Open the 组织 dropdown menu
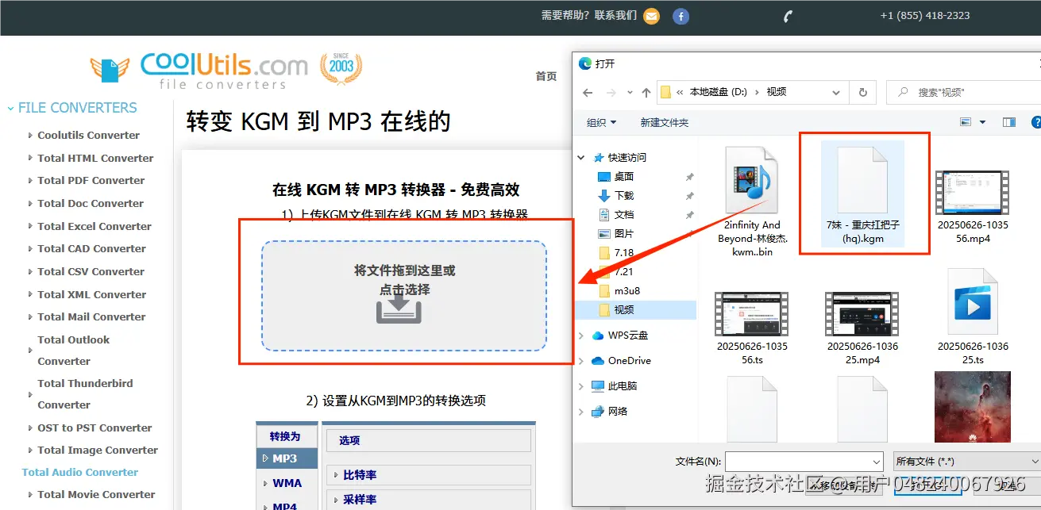1041x510 pixels. pyautogui.click(x=601, y=122)
